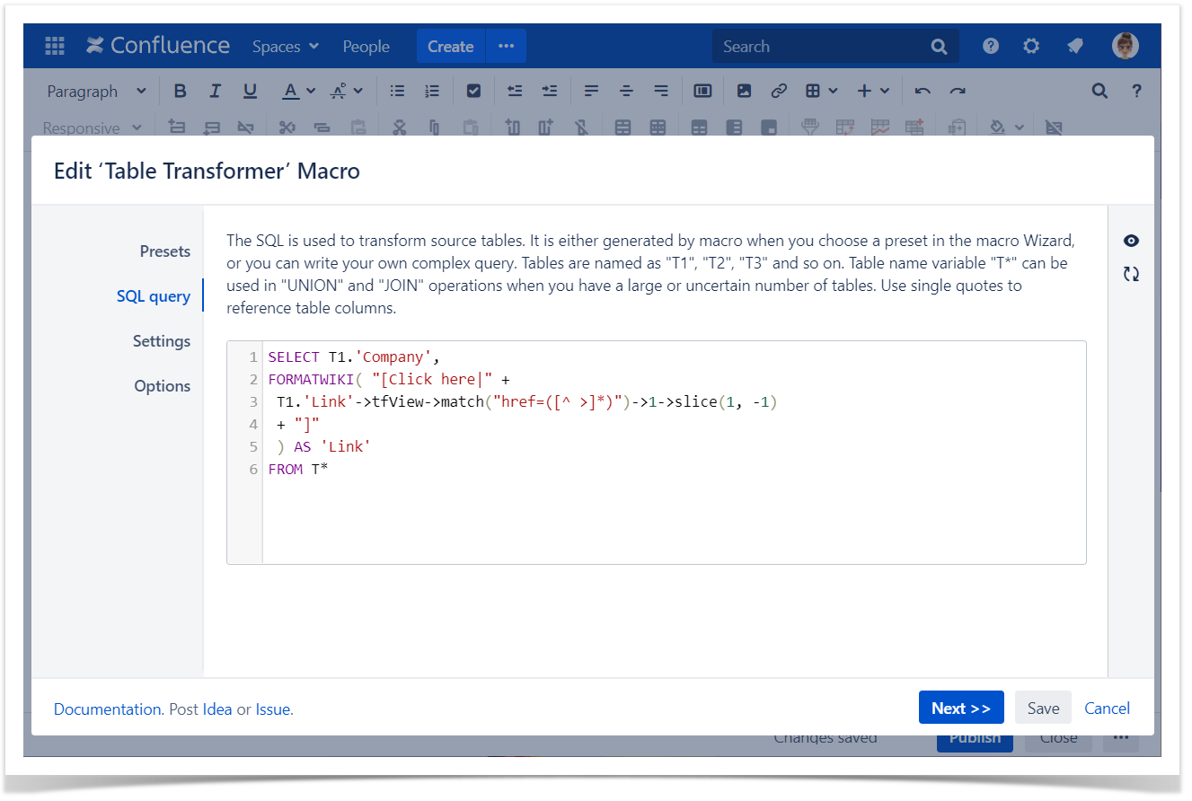Click the insert link icon
Screen dimensions: 1192x801
[779, 91]
